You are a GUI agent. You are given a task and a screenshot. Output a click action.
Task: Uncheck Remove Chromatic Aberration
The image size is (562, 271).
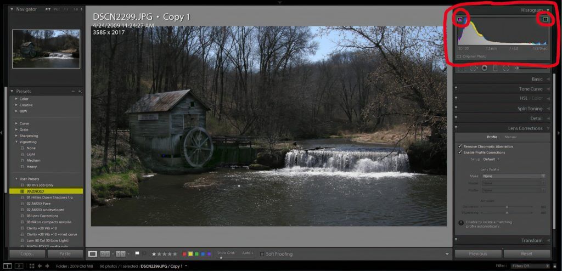[459, 146]
